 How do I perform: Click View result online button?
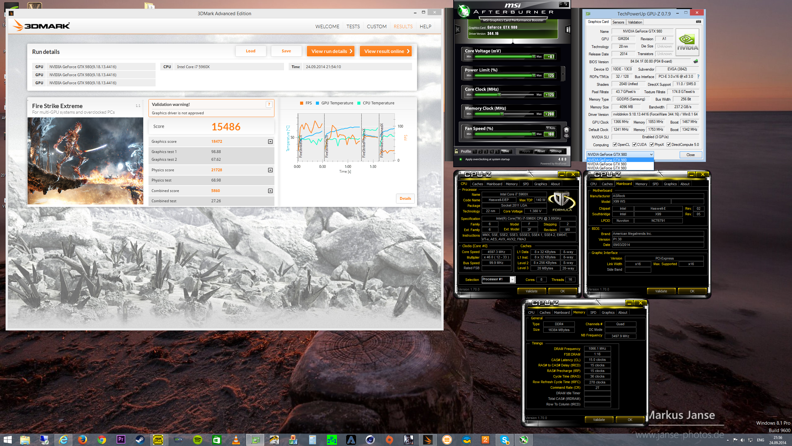click(386, 51)
